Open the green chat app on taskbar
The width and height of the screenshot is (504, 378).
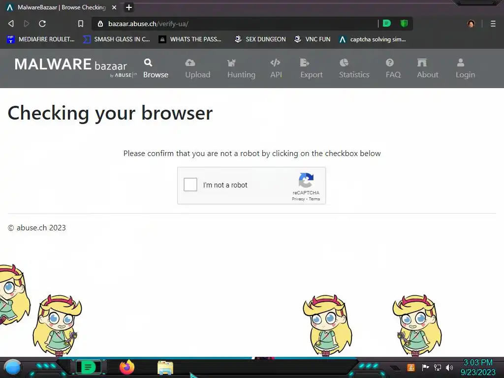click(88, 367)
